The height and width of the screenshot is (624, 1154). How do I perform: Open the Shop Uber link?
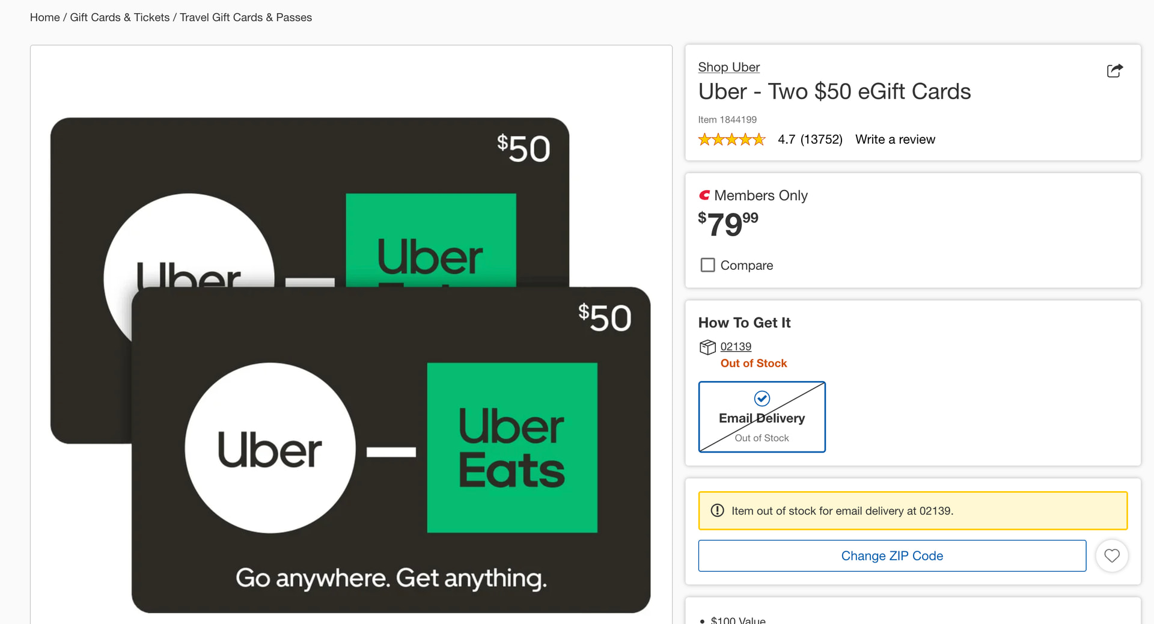pos(728,67)
